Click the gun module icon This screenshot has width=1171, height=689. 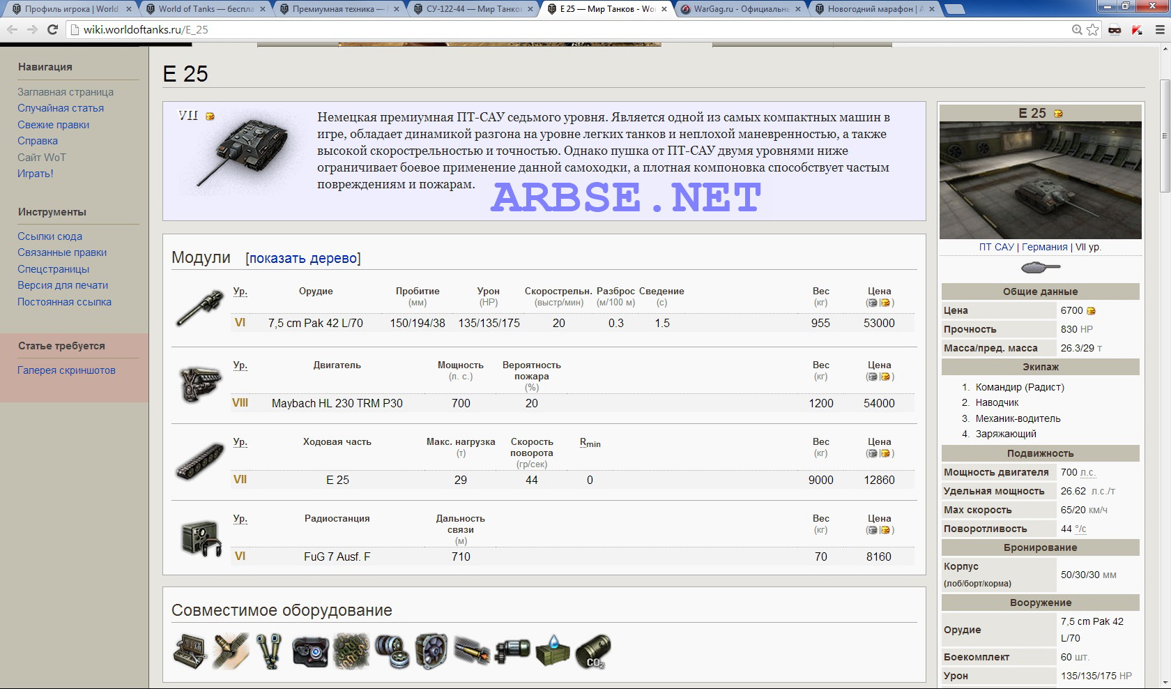pos(199,308)
